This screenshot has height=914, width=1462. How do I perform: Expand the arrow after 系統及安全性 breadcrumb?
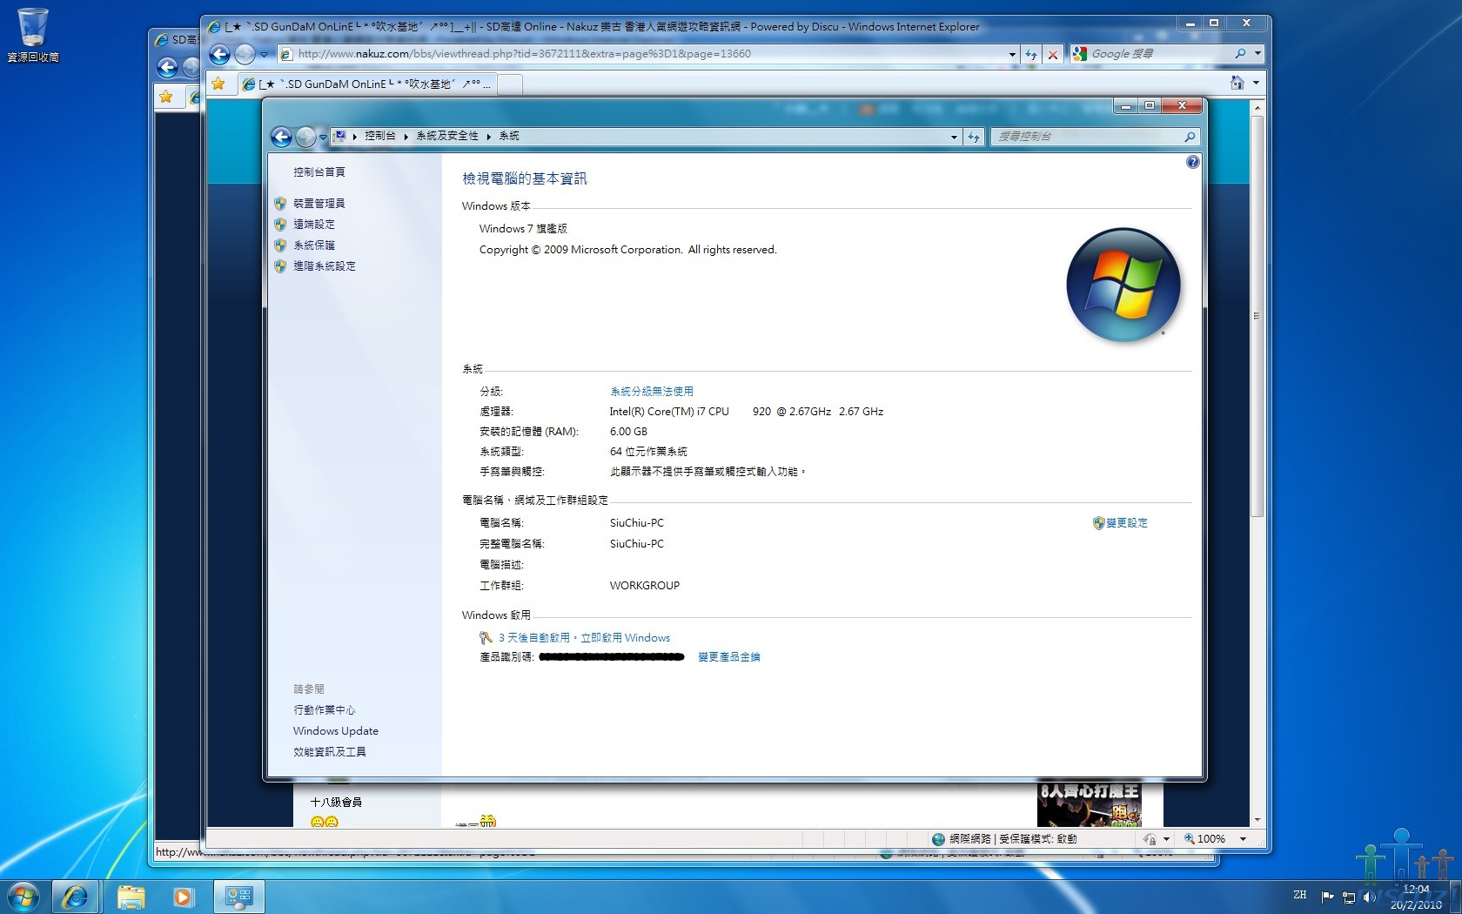click(x=488, y=137)
